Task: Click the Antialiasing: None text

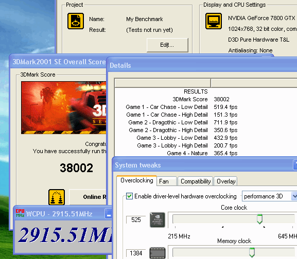Action: click(250, 50)
